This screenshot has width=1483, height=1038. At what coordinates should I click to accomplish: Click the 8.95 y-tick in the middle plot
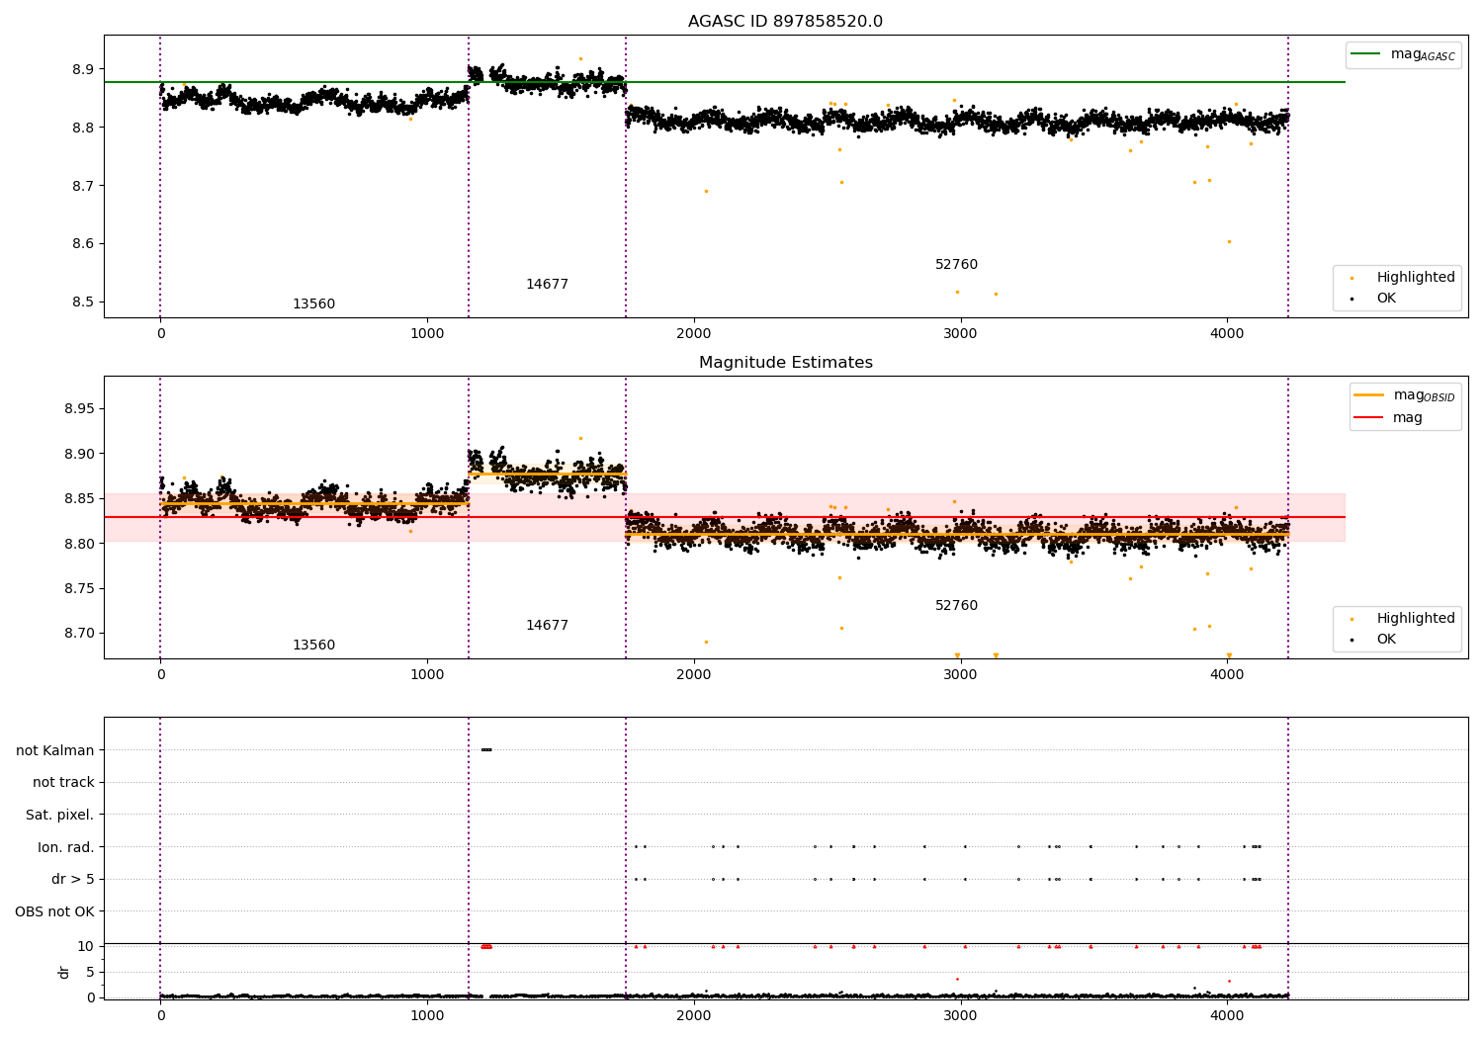coord(79,409)
